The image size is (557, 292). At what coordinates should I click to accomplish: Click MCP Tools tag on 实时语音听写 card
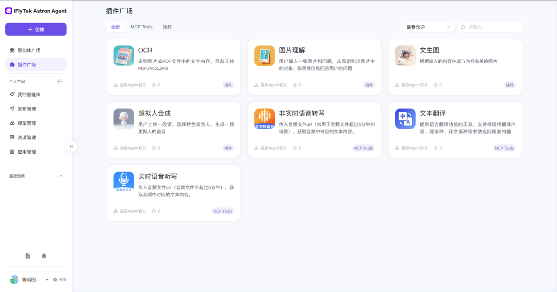tap(223, 211)
